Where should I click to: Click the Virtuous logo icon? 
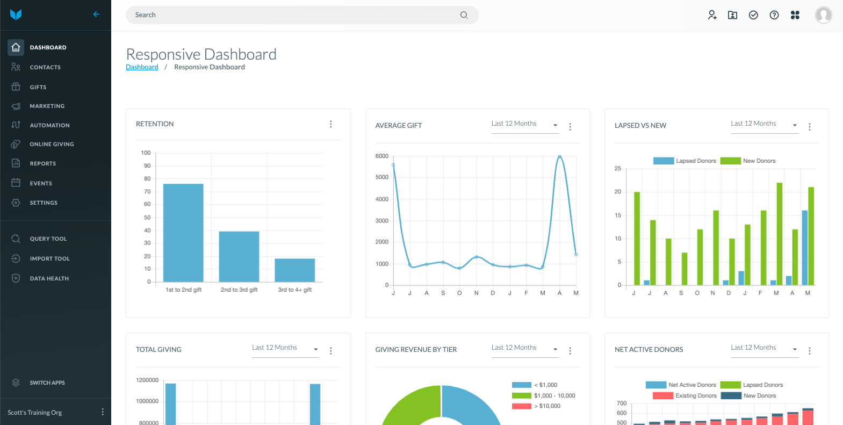click(x=16, y=15)
